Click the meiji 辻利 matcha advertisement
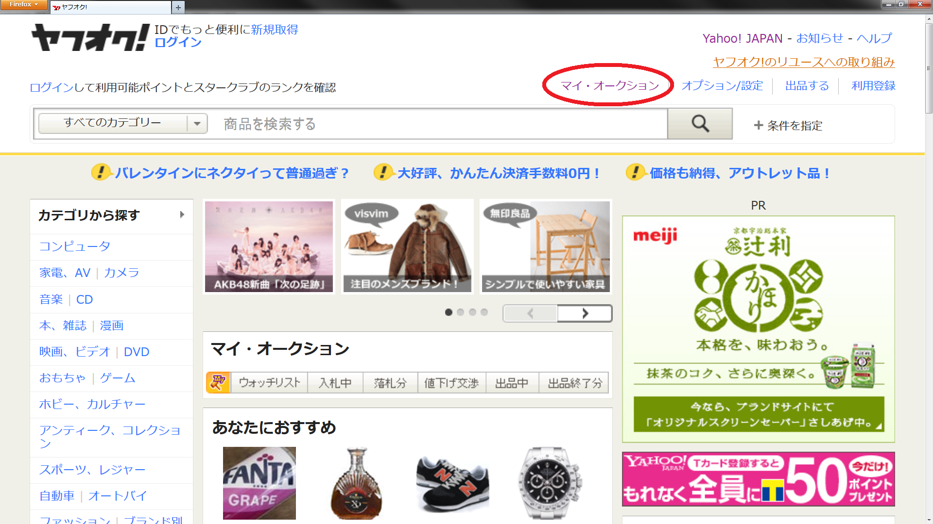This screenshot has width=933, height=524. coord(759,329)
